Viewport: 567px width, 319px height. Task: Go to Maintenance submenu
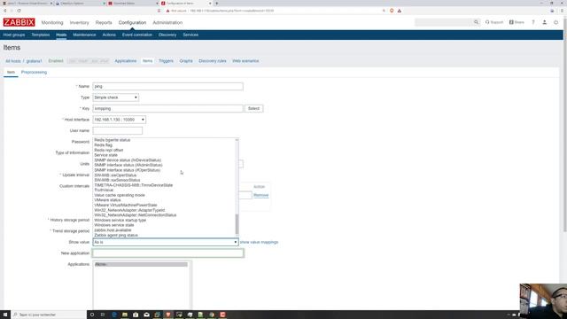tap(84, 35)
